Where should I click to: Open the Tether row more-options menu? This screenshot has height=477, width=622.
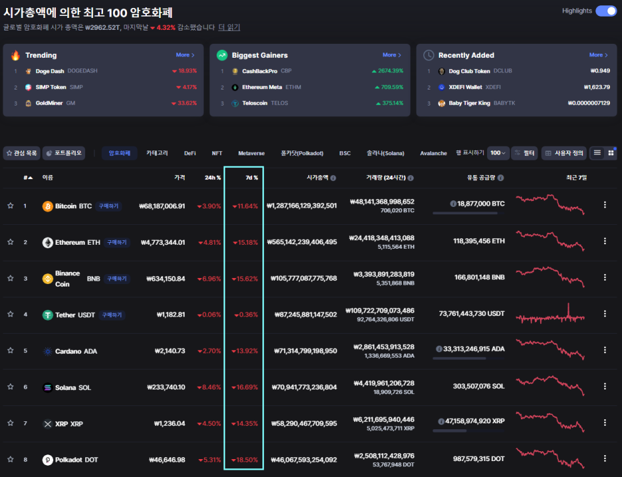(605, 313)
